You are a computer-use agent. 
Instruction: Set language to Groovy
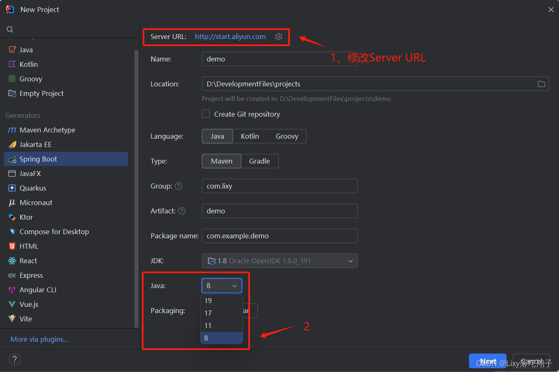[287, 136]
